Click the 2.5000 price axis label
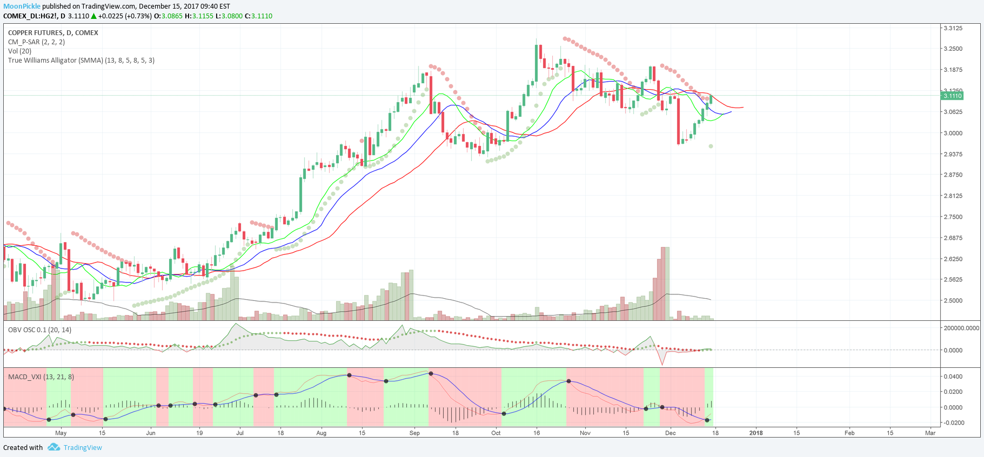Screen dimensions: 984x457 pyautogui.click(x=953, y=300)
